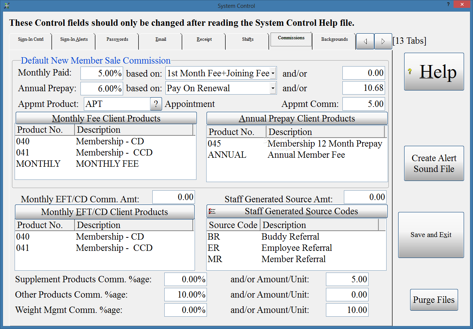Screen dimensions: 473x329
Task: Go to the Backgrounds tab
Action: tap(334, 41)
